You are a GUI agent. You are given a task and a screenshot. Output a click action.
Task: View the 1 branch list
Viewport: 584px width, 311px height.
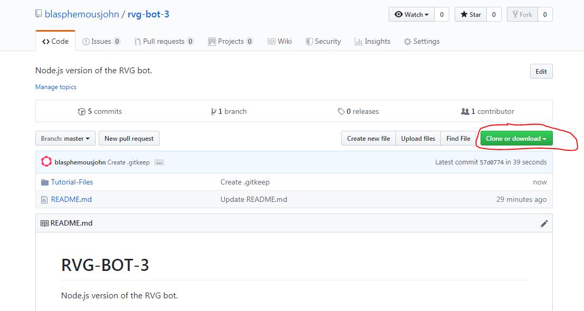pos(229,111)
